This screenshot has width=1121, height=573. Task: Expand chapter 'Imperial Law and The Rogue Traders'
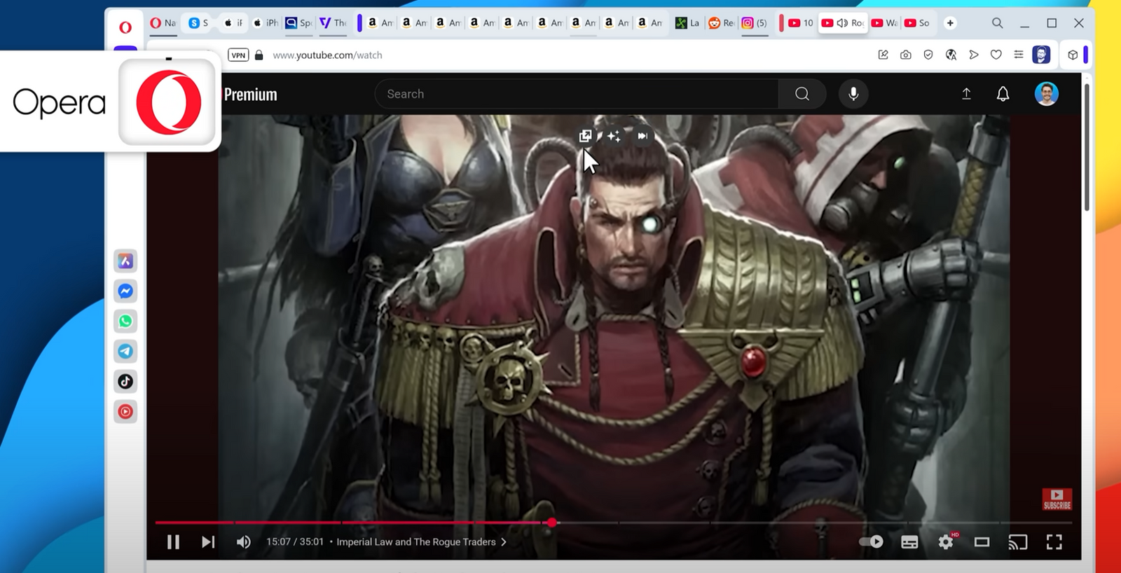point(421,541)
